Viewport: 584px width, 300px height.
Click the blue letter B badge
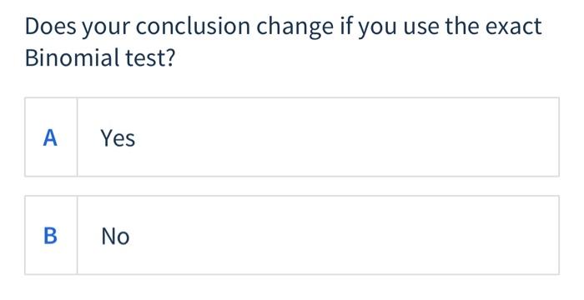click(51, 236)
